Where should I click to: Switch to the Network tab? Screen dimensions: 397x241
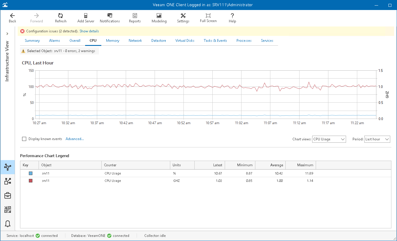[135, 41]
